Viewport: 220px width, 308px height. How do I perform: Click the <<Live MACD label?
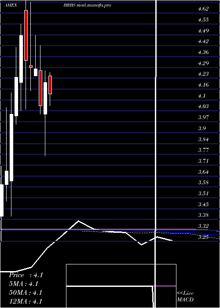185,297
